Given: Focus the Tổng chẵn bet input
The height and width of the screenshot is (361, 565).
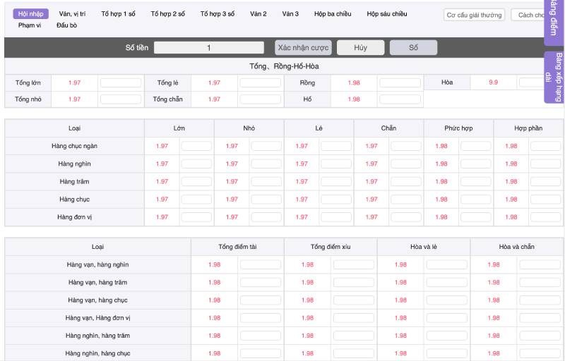Looking at the screenshot, I should pos(260,99).
